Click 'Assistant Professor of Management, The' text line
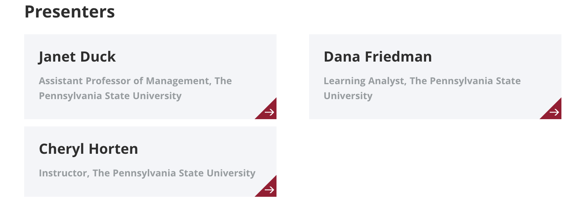Viewport: 583px width, 215px height. click(135, 81)
